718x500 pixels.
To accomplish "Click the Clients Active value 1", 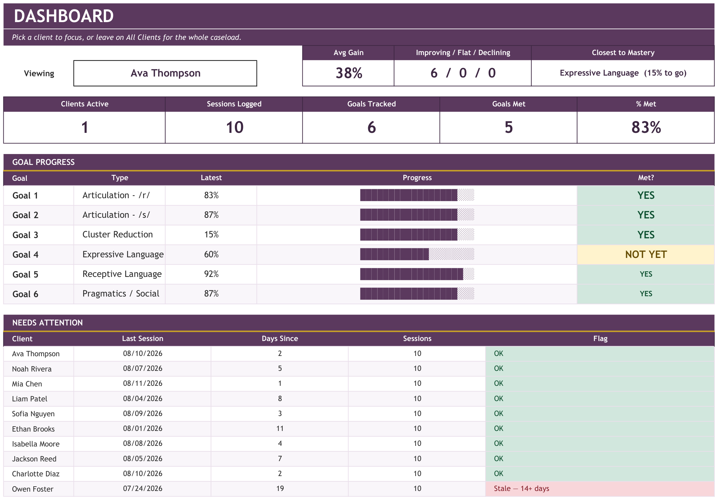I will pyautogui.click(x=84, y=128).
